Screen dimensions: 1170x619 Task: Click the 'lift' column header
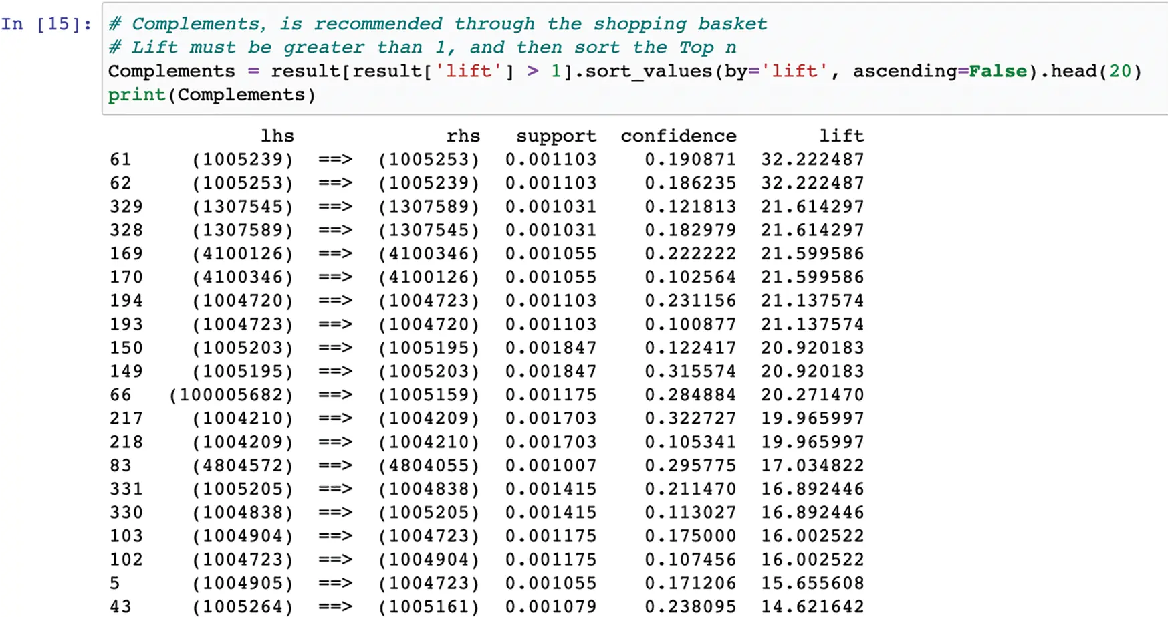tap(841, 136)
